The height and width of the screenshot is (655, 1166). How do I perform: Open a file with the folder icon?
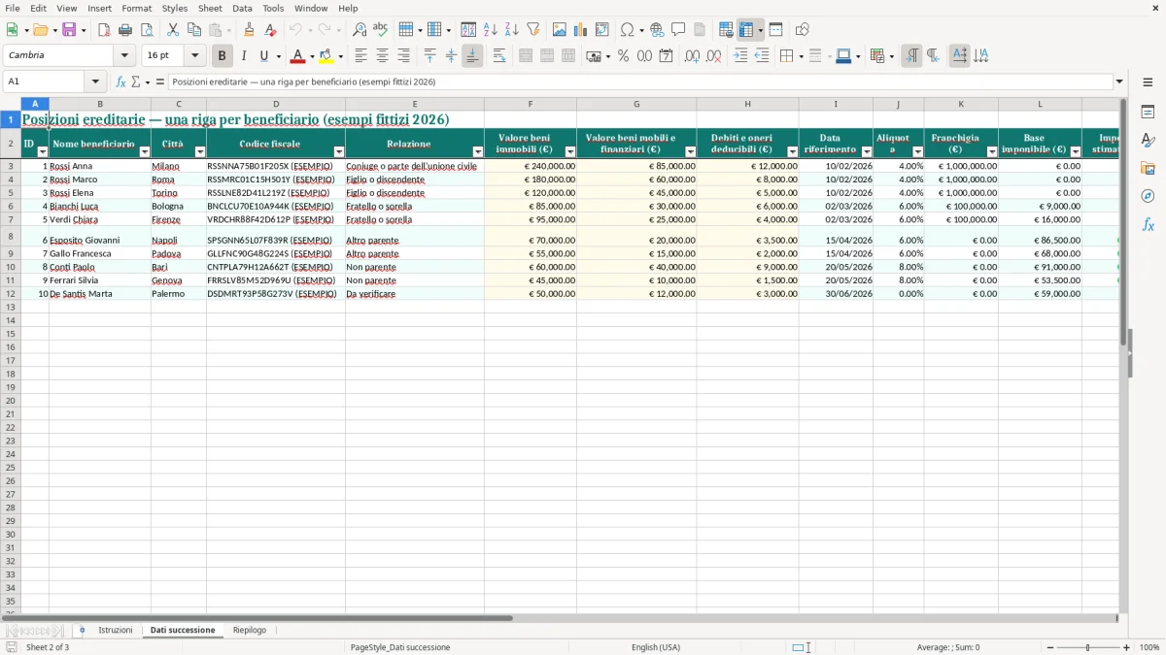(x=40, y=30)
